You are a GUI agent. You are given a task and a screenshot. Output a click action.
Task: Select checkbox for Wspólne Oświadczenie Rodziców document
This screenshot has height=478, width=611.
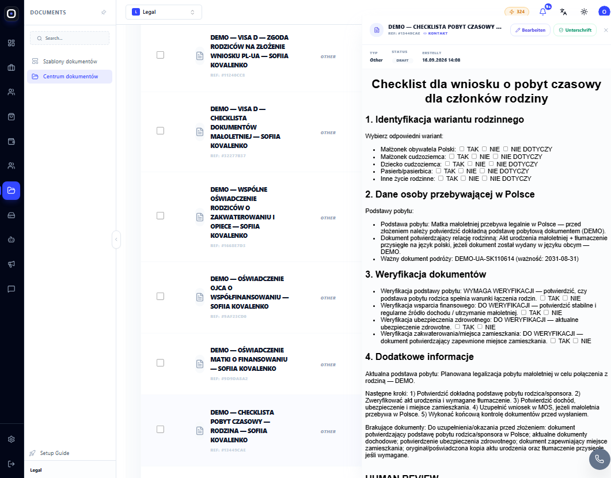click(x=160, y=216)
